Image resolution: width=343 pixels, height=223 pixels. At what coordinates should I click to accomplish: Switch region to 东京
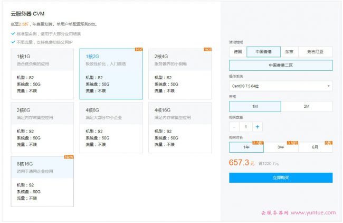(289, 52)
